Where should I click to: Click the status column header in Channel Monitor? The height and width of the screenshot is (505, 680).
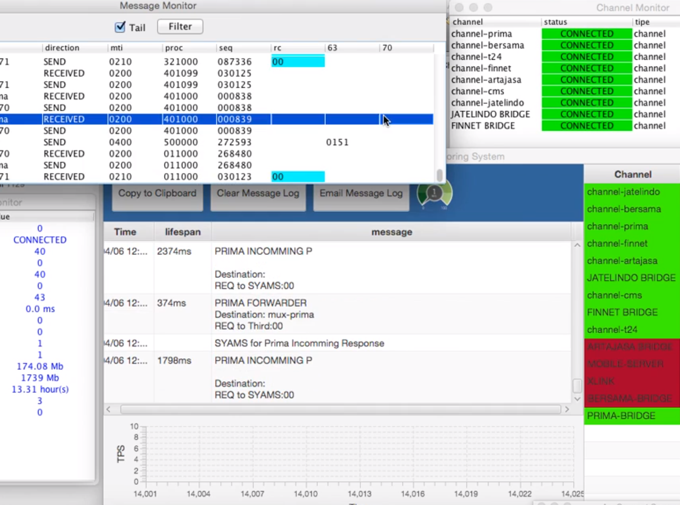[586, 22]
